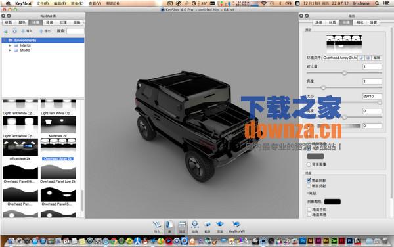
Task: Open the File (文件) menu
Action: tap(43, 3)
